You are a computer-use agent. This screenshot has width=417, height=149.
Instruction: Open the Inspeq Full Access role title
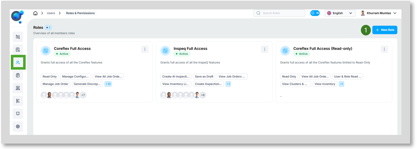[x=190, y=49]
